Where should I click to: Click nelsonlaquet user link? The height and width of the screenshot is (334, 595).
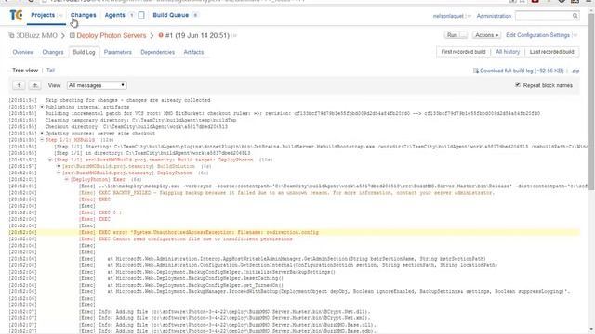point(448,16)
